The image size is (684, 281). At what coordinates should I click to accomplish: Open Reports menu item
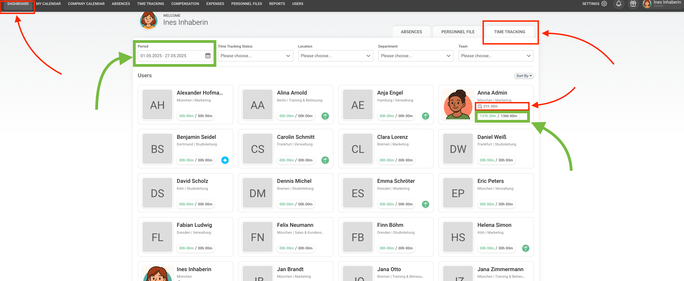(x=277, y=4)
